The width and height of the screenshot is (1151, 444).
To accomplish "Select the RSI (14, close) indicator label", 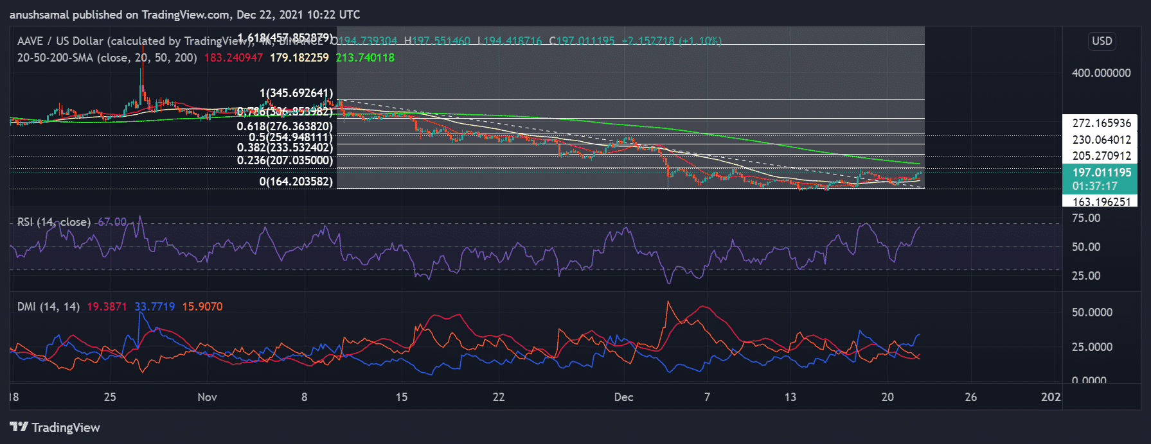I will tap(54, 222).
